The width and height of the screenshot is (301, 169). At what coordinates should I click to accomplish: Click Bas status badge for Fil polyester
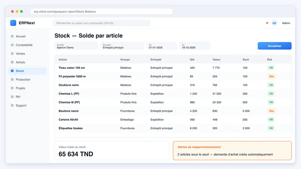click(x=272, y=76)
